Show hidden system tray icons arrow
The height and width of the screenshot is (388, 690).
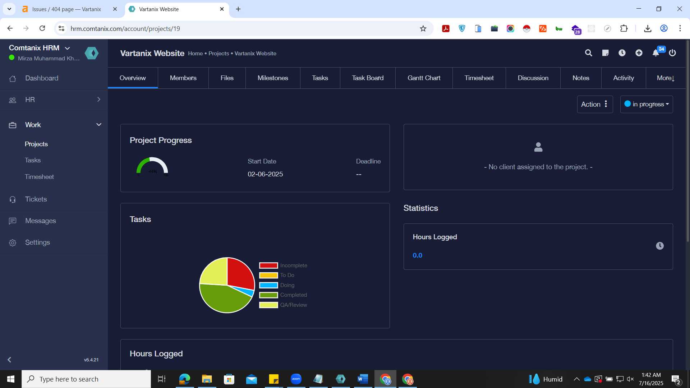coord(576,379)
